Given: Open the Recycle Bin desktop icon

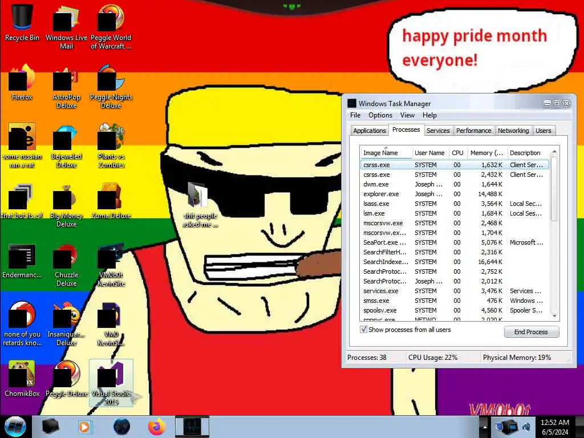Looking at the screenshot, I should tap(22, 22).
